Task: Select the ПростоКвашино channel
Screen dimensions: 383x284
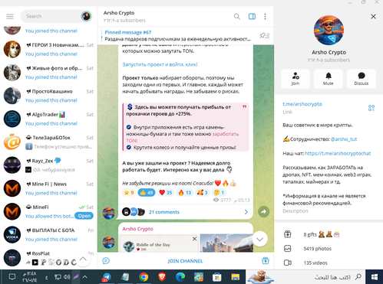Action: click(48, 96)
